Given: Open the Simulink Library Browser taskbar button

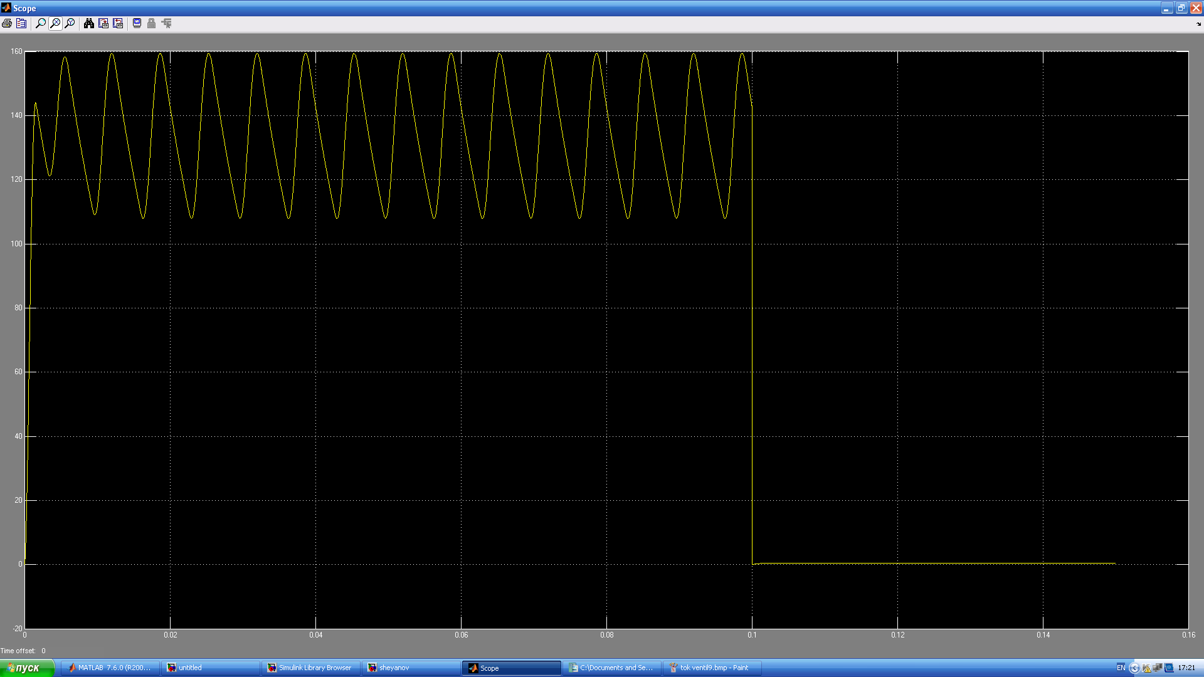Looking at the screenshot, I should click(x=310, y=668).
